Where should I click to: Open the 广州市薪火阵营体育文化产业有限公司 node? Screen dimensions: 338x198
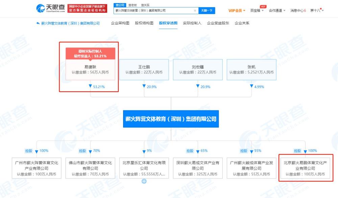click(x=37, y=168)
